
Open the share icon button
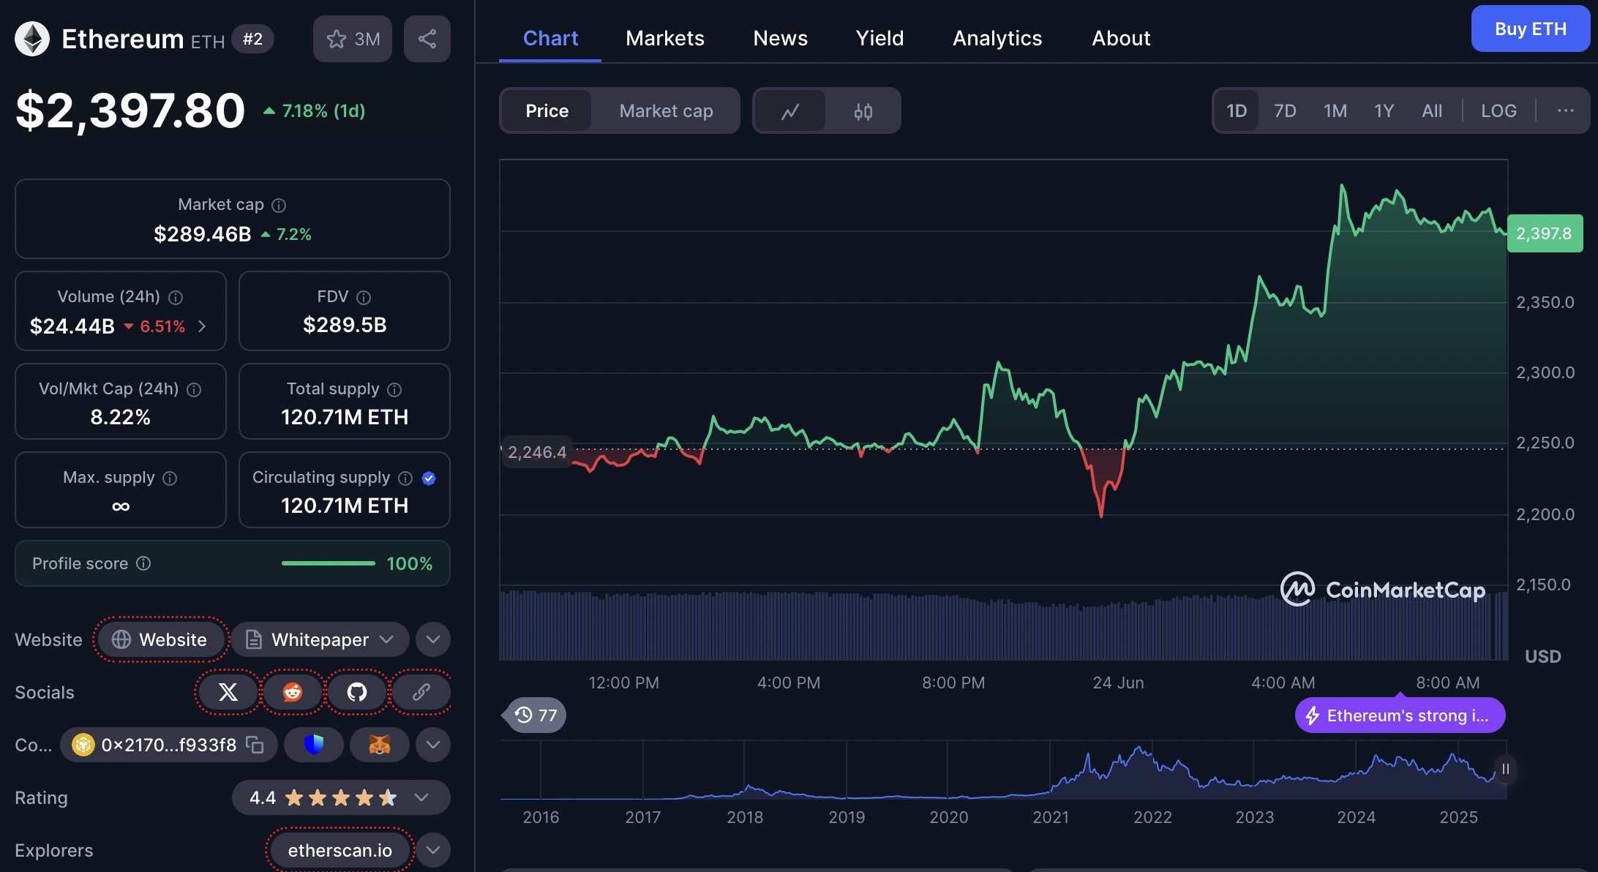click(x=427, y=39)
